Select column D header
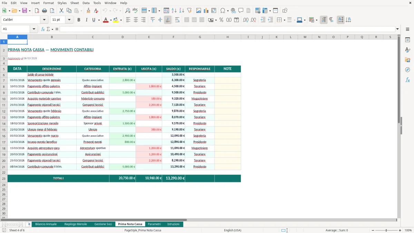The width and height of the screenshot is (414, 233). [122, 37]
